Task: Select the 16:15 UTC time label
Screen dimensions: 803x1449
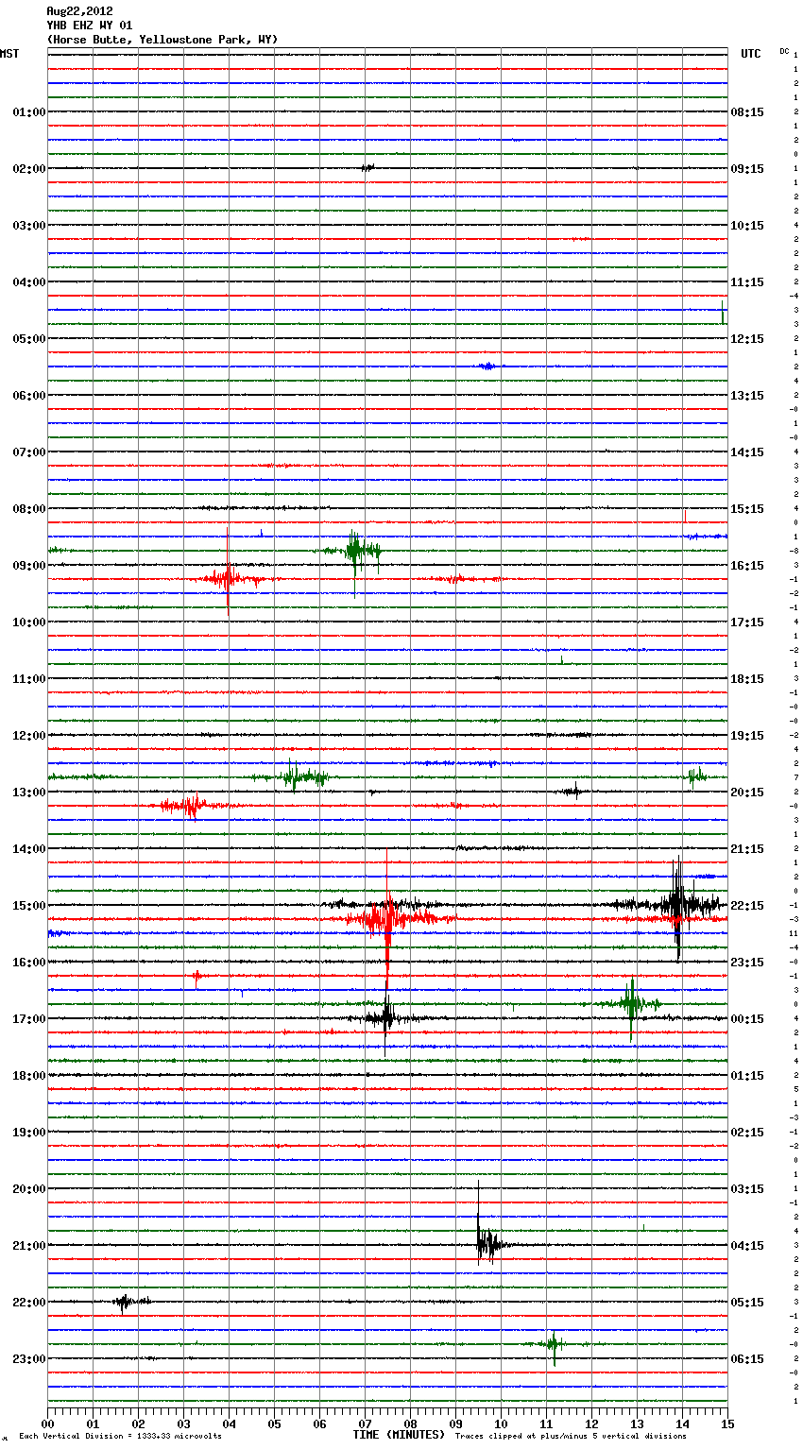Action: [x=747, y=566]
